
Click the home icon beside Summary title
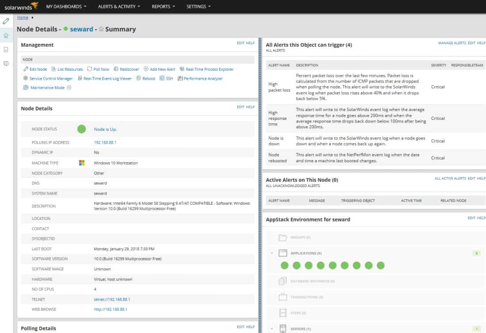click(101, 29)
